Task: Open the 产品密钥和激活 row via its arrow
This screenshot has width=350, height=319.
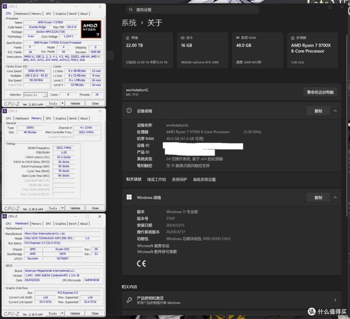Action: point(335,300)
